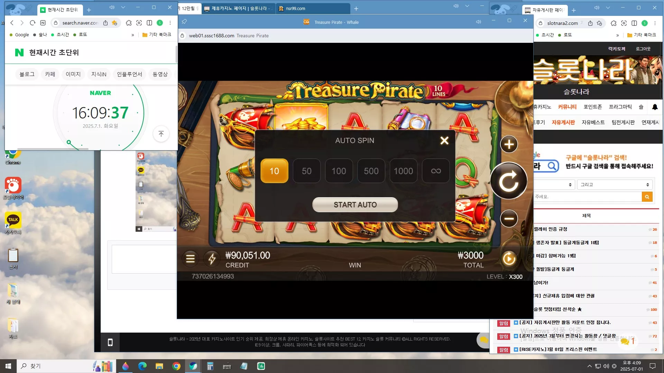Show hidden system tray icons
Viewport: 664px width, 373px height.
(x=589, y=366)
